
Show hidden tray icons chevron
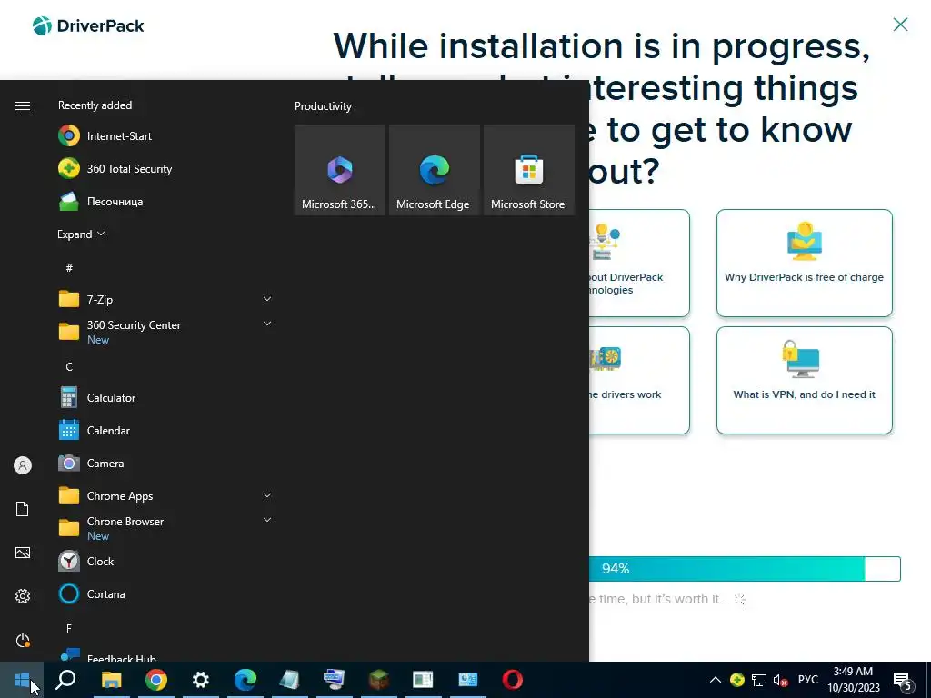716,680
